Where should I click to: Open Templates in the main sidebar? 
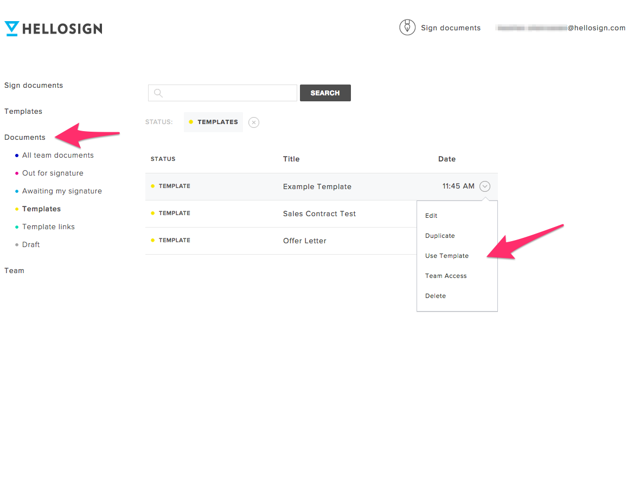click(x=23, y=112)
